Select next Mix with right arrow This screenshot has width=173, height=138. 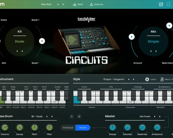coord(156,51)
